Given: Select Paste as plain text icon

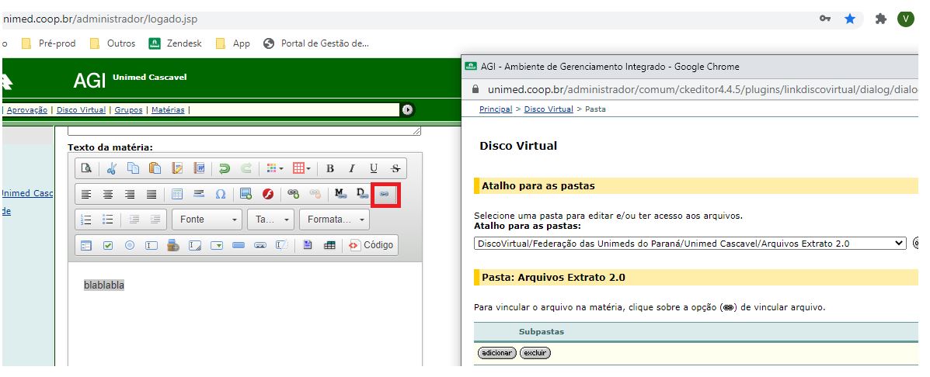Looking at the screenshot, I should [x=177, y=168].
